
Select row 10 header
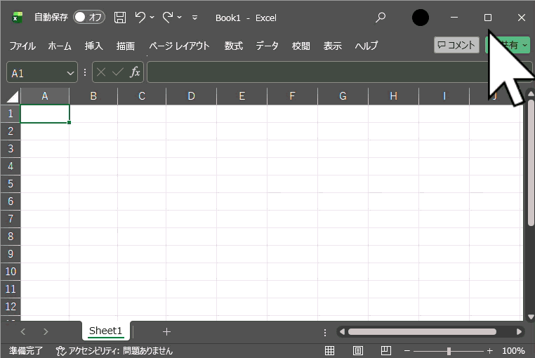pyautogui.click(x=11, y=272)
